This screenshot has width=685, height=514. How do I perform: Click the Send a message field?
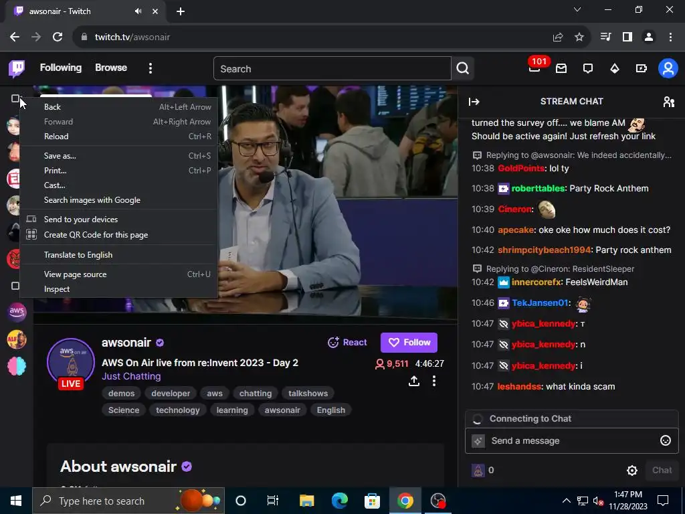pyautogui.click(x=572, y=440)
